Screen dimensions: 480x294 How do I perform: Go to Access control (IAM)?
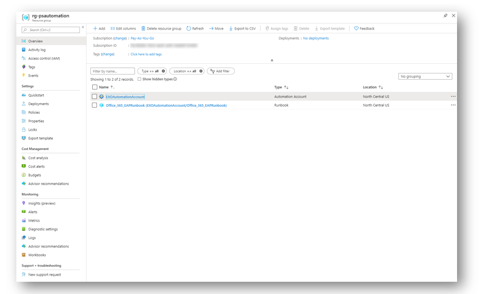click(44, 58)
